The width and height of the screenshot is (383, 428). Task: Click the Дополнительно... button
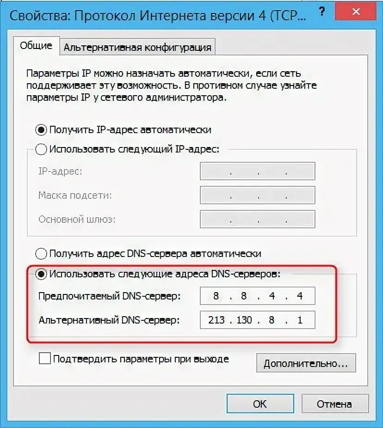306,363
